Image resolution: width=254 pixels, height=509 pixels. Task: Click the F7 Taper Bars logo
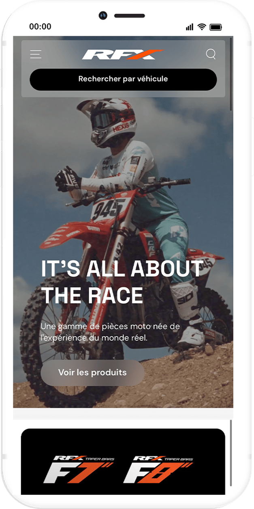tap(79, 470)
